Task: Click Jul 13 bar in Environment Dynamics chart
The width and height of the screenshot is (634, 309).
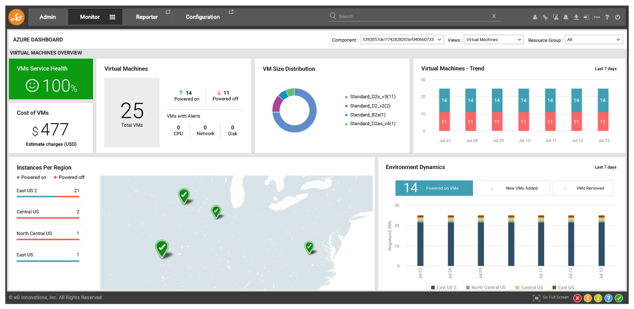Action: [x=601, y=240]
